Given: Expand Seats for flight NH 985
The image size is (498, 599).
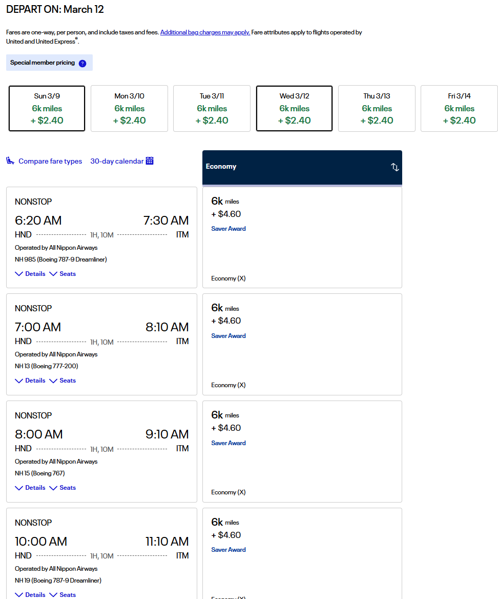Looking at the screenshot, I should [63, 274].
